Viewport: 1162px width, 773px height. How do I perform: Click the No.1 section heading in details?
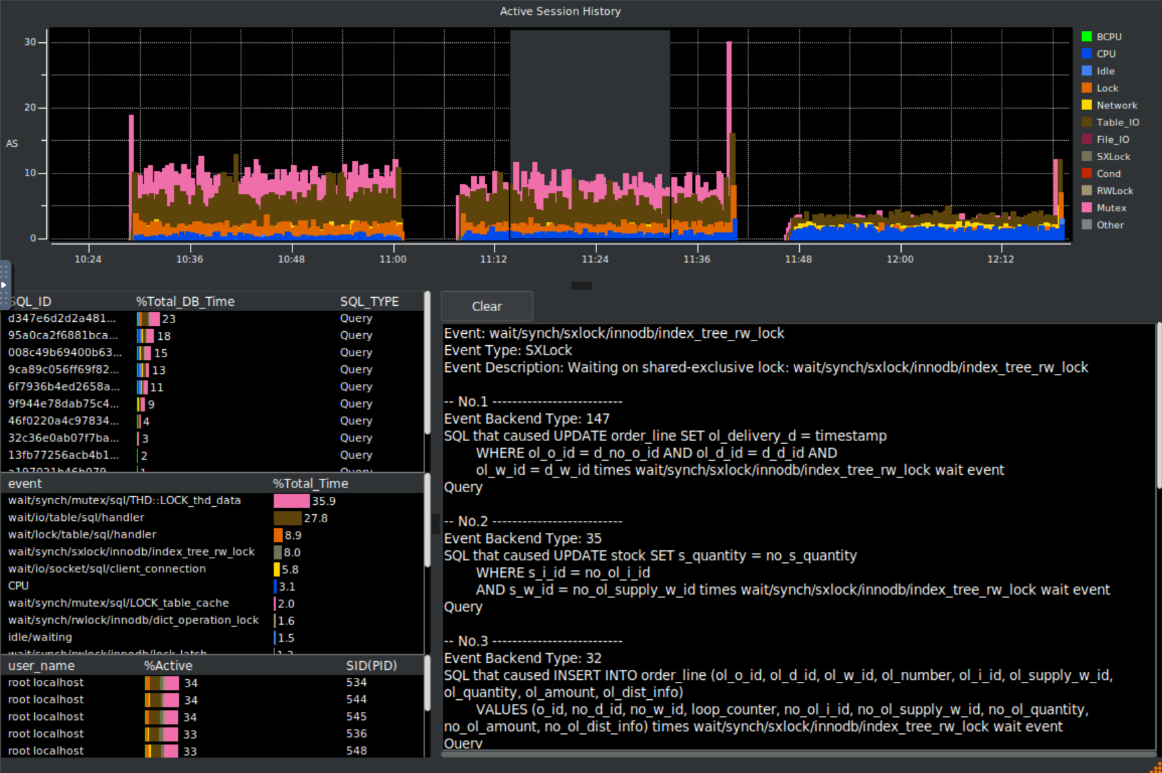(533, 402)
